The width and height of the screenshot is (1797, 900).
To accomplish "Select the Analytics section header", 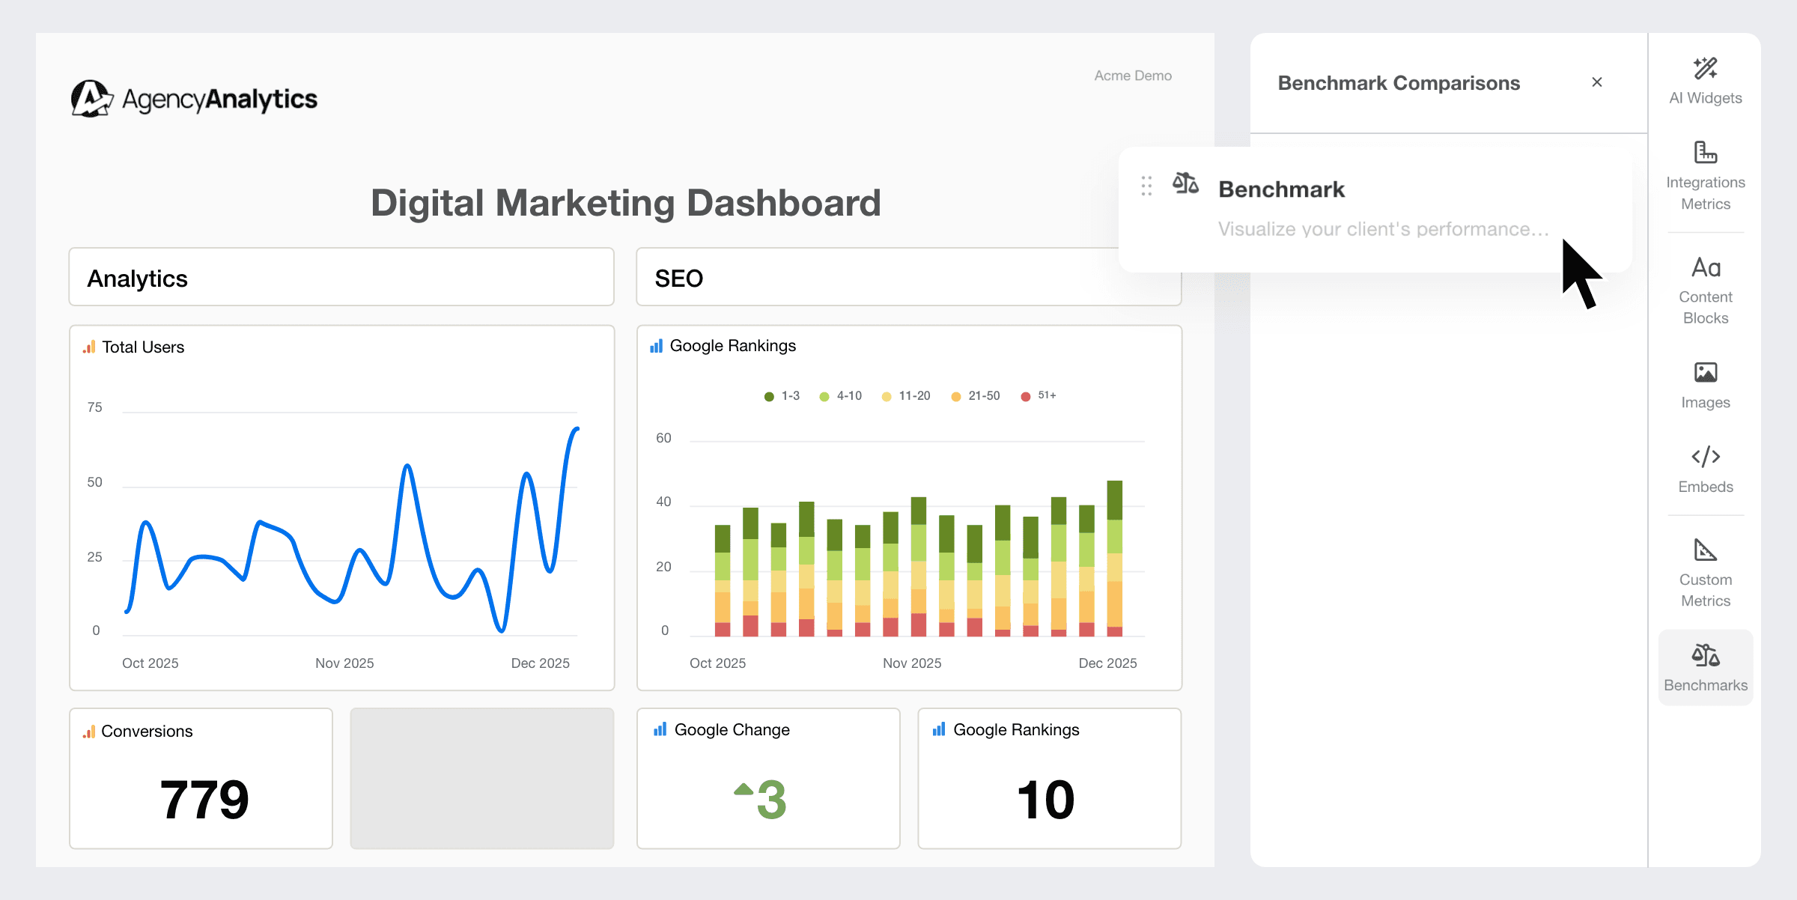I will click(138, 278).
